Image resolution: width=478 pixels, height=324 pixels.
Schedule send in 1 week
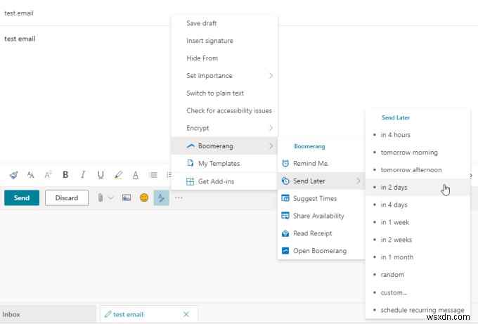point(418,222)
